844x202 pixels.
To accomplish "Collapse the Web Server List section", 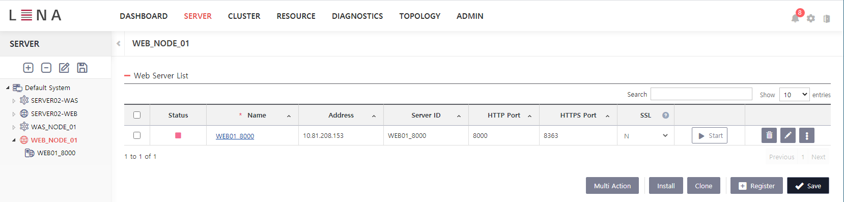I will tap(127, 75).
